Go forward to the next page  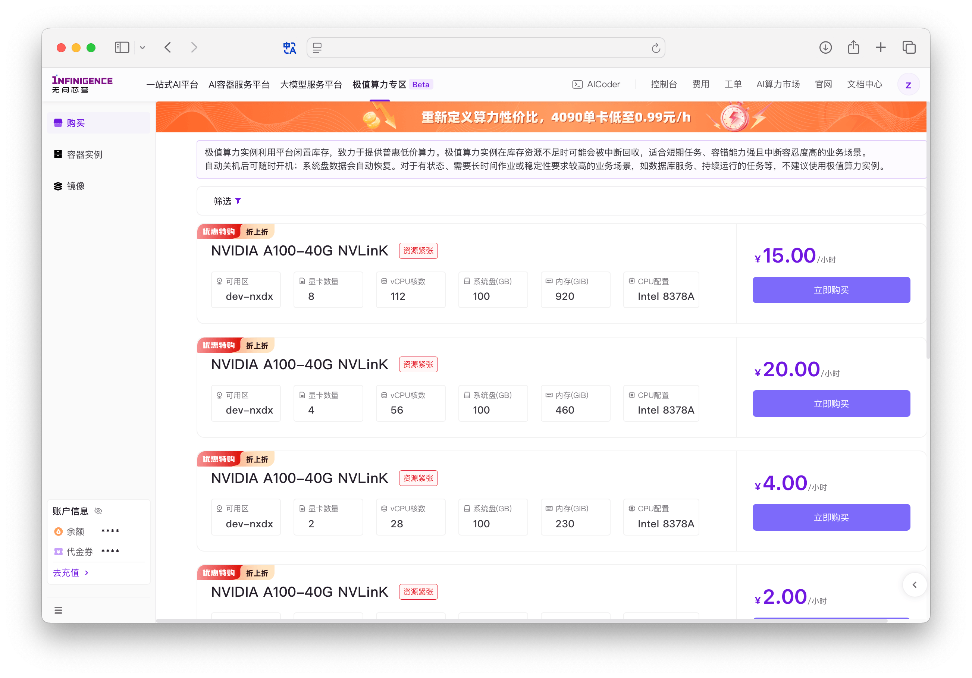tap(194, 47)
